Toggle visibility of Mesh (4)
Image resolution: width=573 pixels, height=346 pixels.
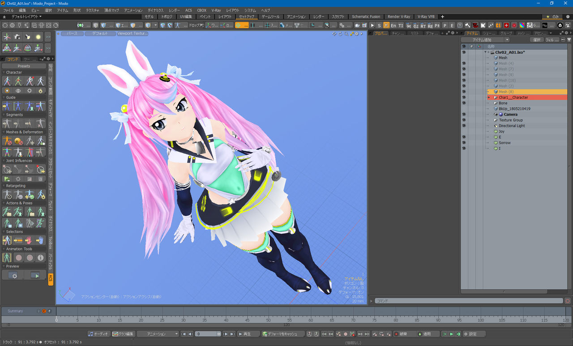(464, 64)
